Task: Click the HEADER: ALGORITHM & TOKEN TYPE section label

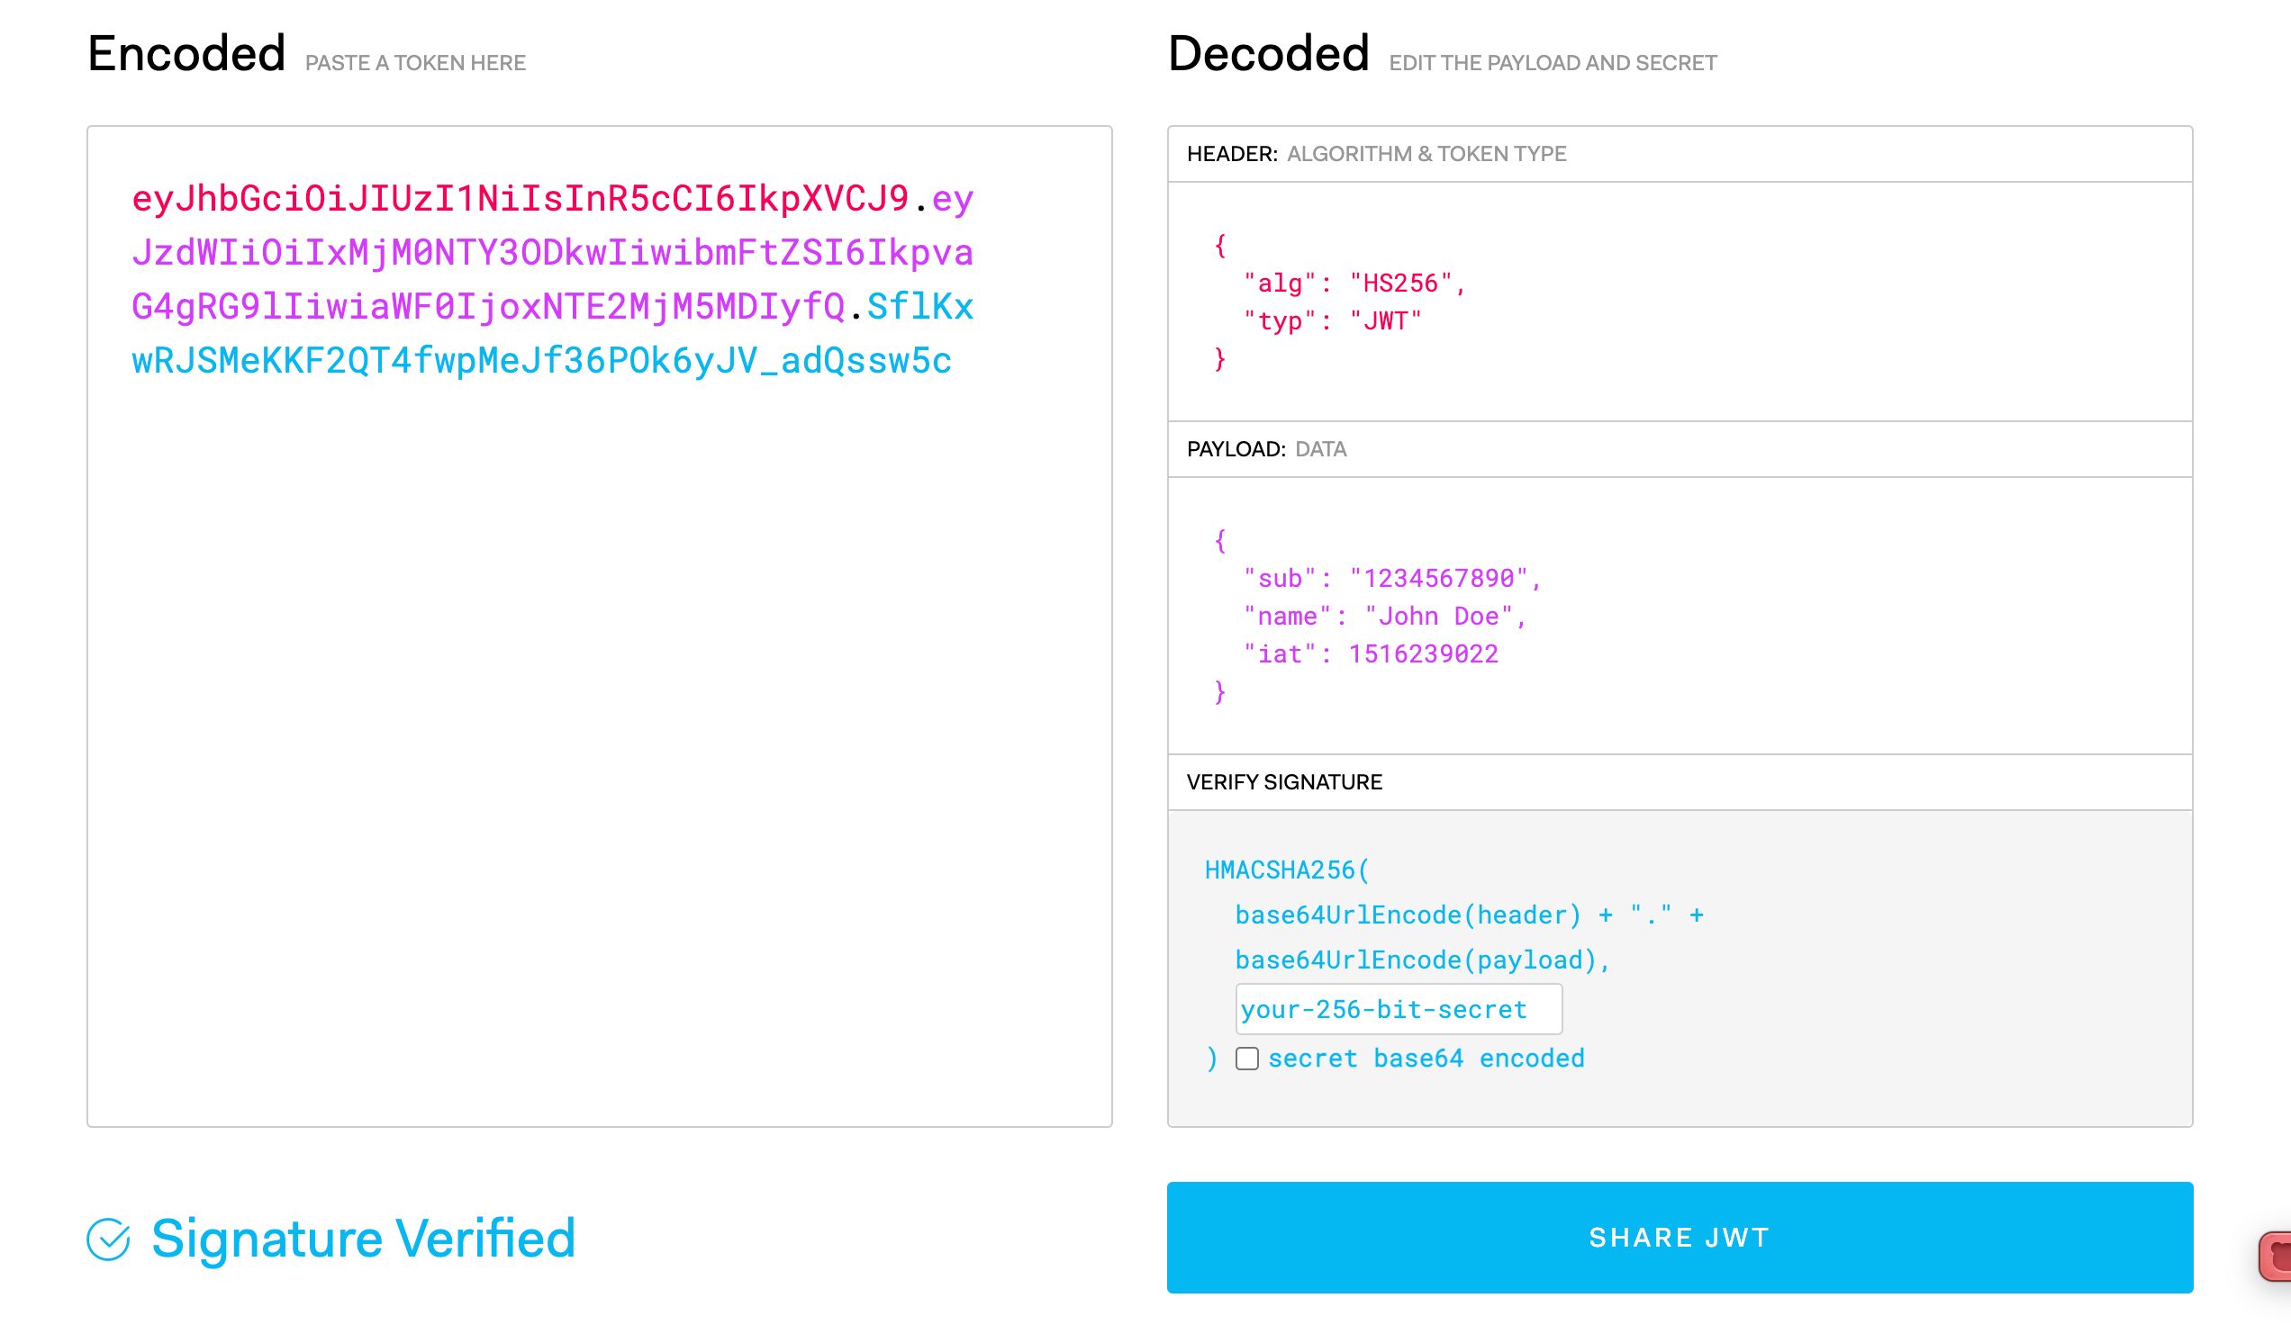Action: coord(1375,155)
